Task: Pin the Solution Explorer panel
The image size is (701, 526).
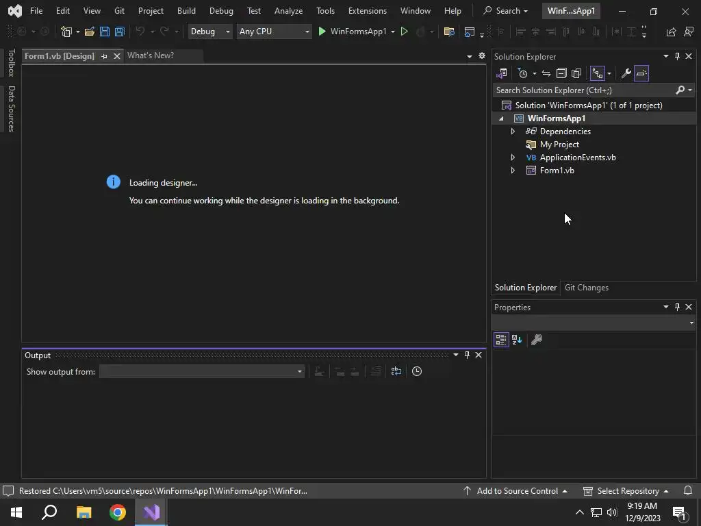Action: tap(677, 56)
